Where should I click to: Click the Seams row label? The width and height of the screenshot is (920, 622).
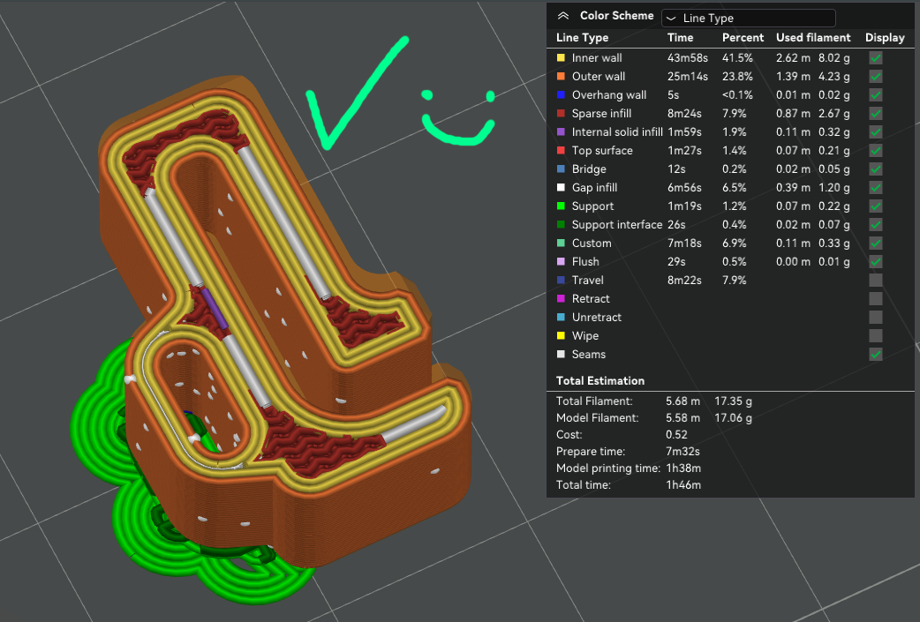[589, 354]
